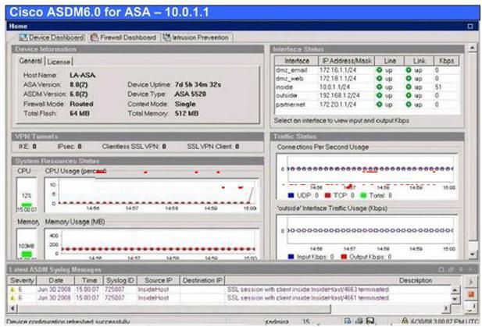Select the License tab in Device Information
Screen dimensions: 482x327
click(59, 62)
